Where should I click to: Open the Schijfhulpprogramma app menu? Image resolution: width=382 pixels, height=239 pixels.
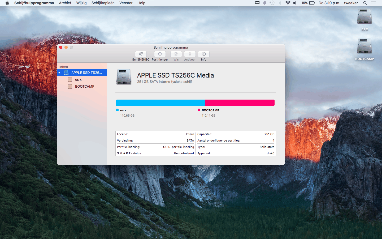pos(34,3)
